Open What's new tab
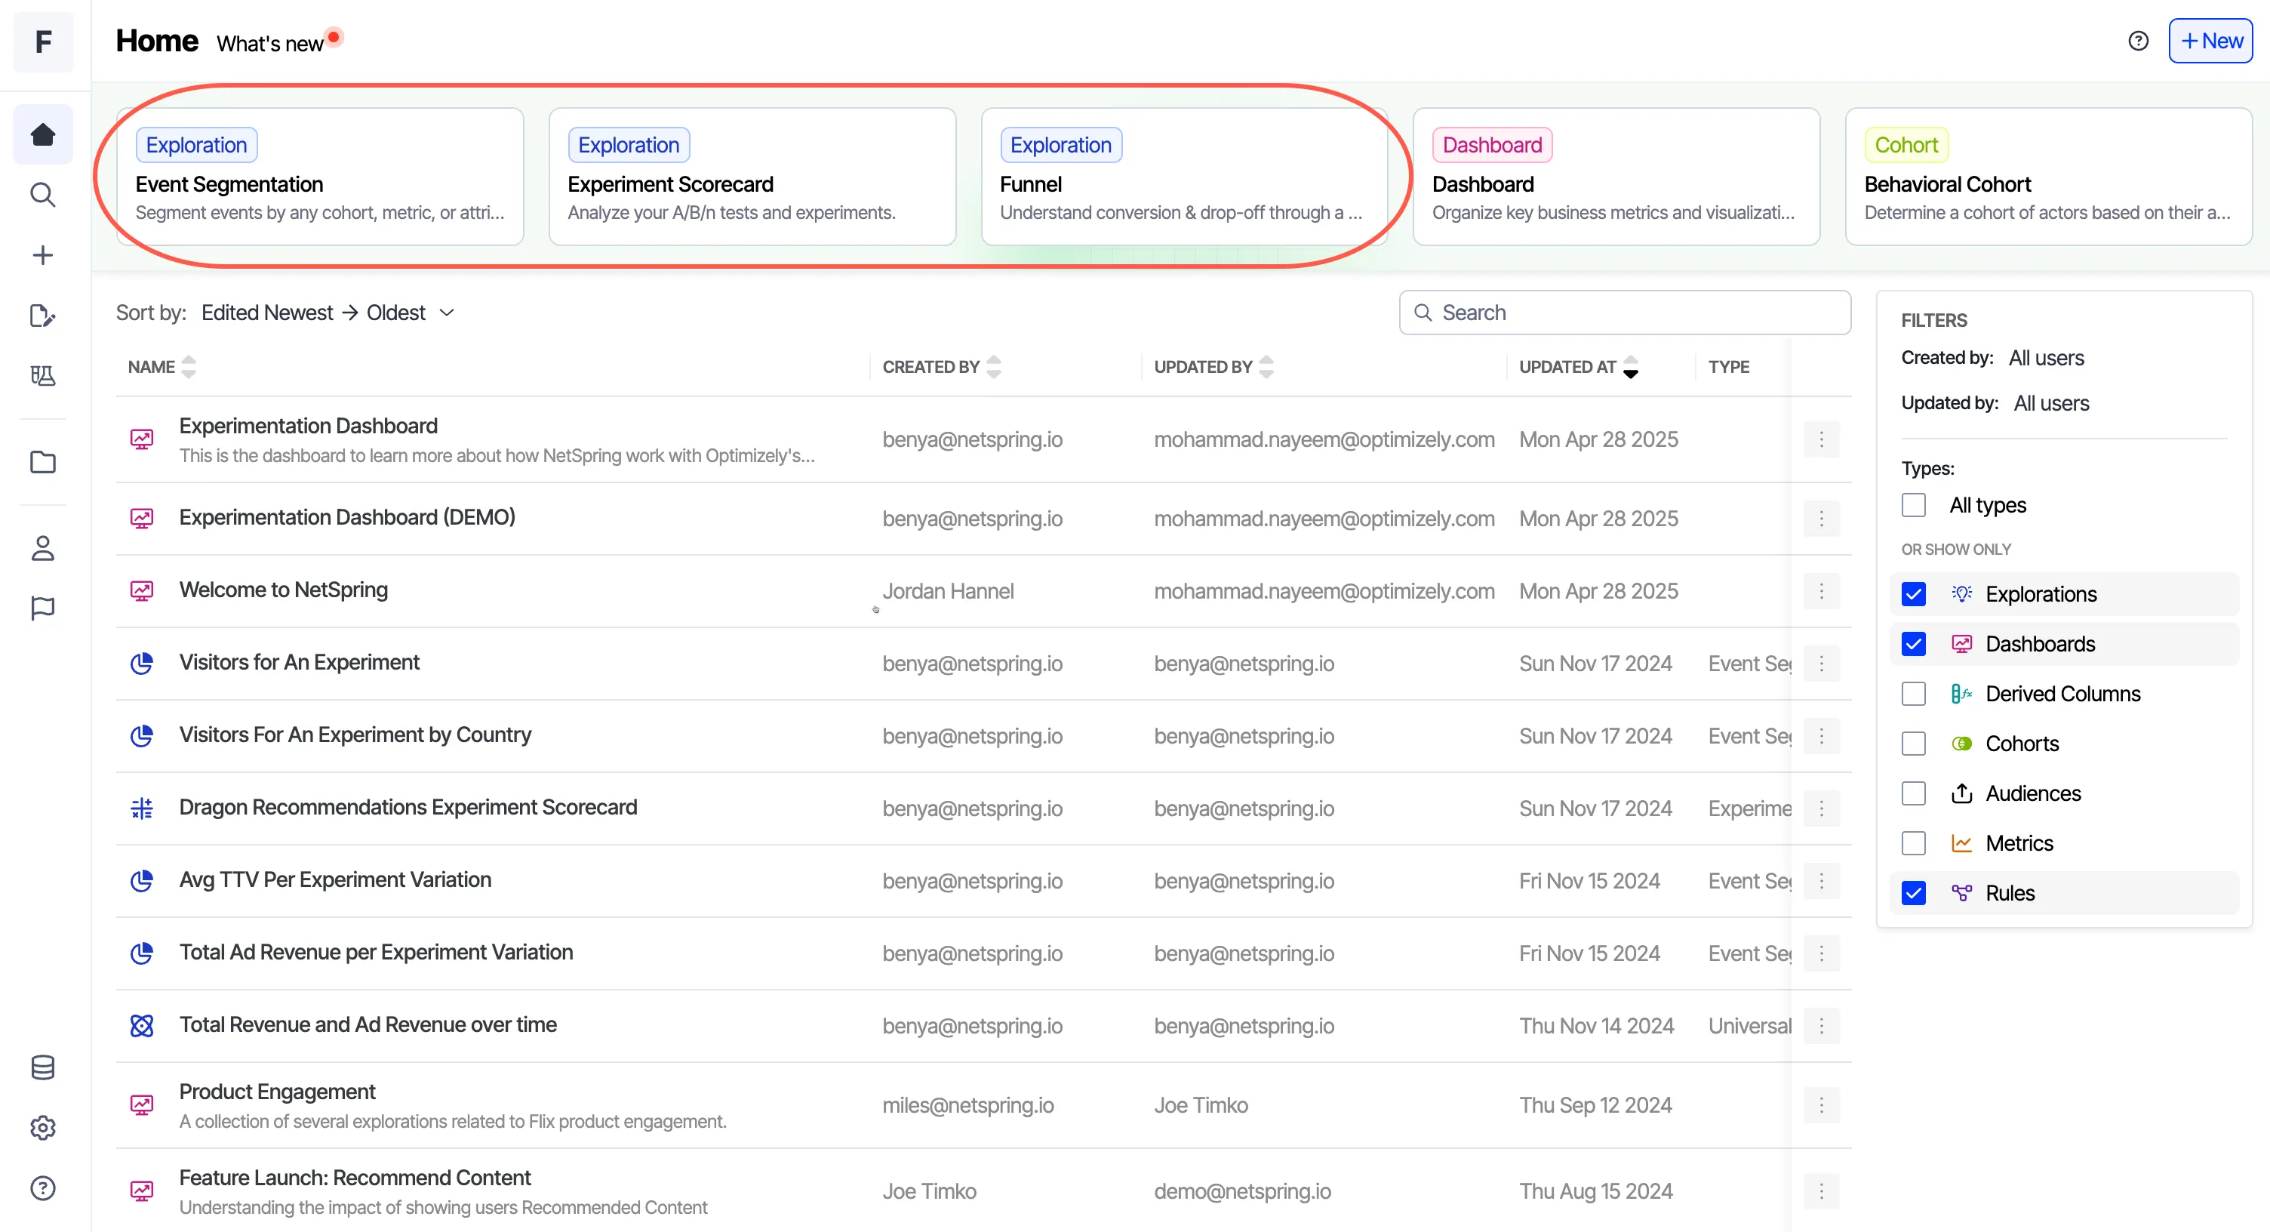Viewport: 2270px width, 1232px height. pos(269,43)
